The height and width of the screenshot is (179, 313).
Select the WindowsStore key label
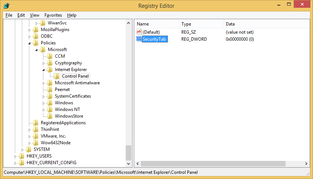[x=69, y=116]
